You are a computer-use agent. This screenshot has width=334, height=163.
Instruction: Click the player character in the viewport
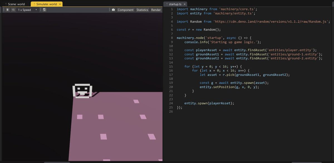[82, 90]
